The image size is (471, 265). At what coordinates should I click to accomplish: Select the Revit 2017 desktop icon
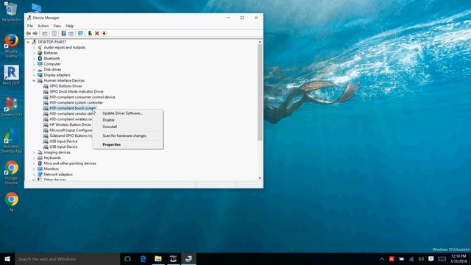tap(11, 75)
